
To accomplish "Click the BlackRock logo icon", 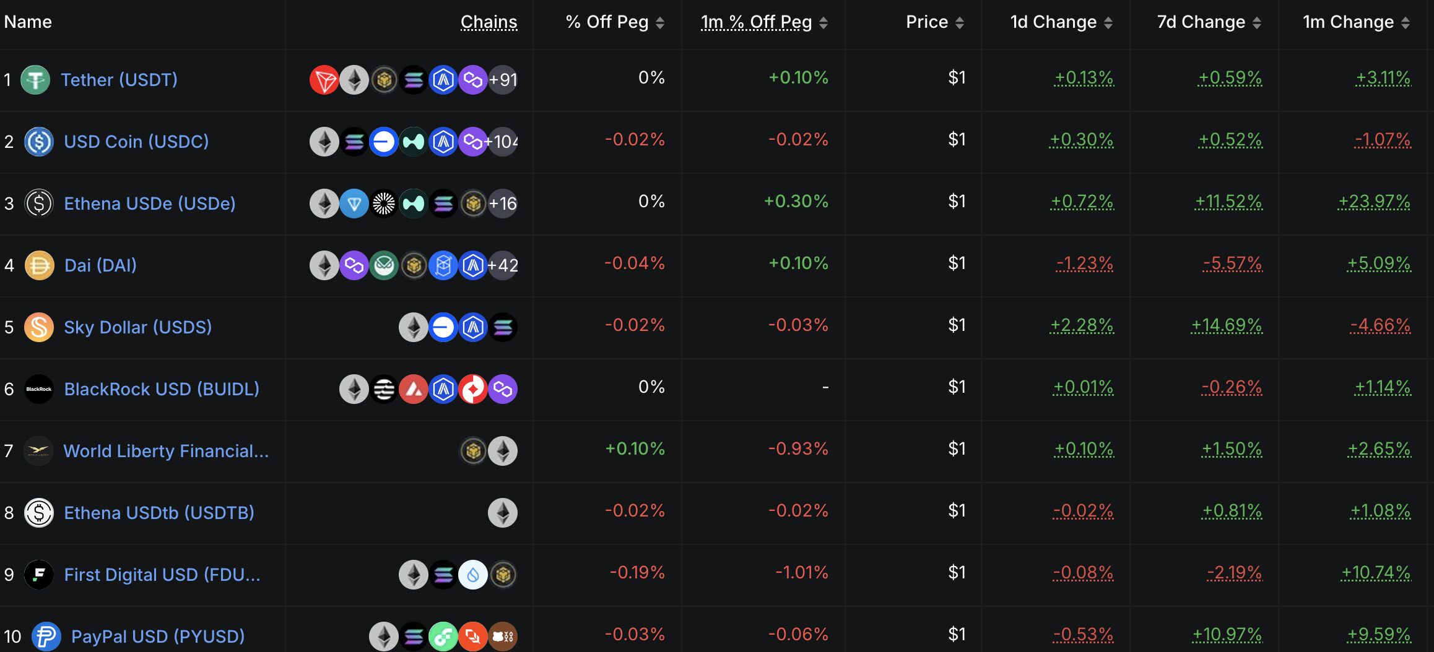I will pos(39,389).
